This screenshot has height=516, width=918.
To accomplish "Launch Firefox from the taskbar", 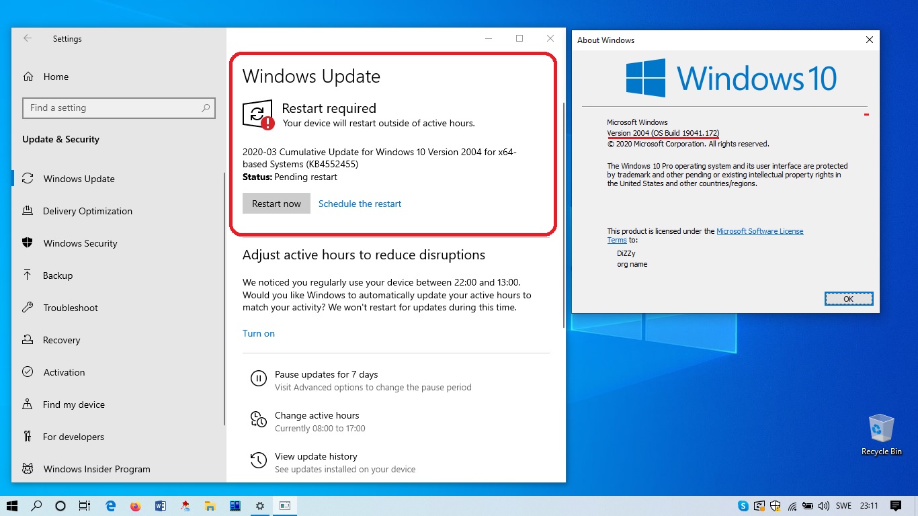I will (136, 506).
